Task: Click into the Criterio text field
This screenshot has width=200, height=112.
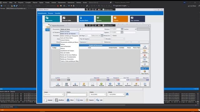Action: pyautogui.click(x=76, y=95)
